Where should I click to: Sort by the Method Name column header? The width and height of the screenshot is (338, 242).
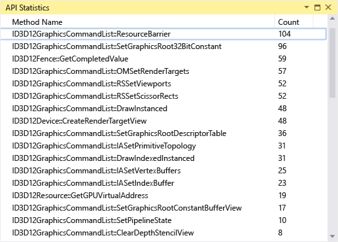138,22
